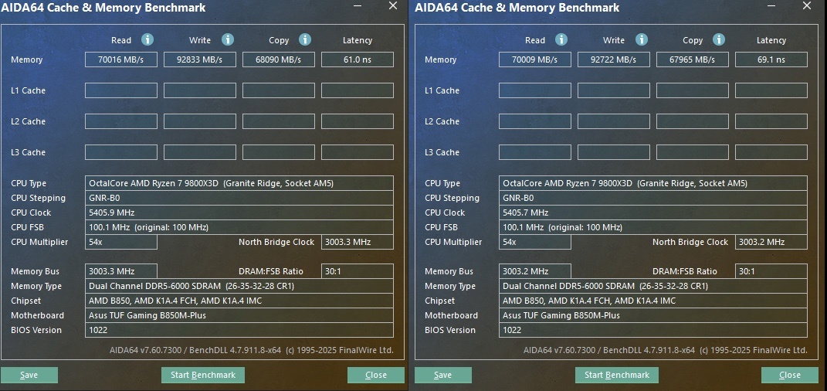Click the Read info icon in left window
The width and height of the screenshot is (827, 391).
tap(147, 39)
